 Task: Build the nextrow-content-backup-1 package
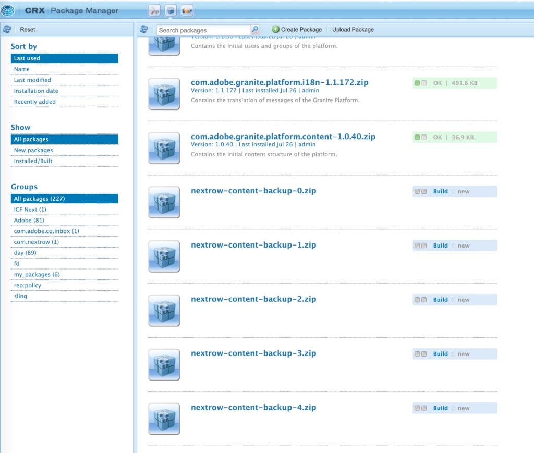click(440, 246)
